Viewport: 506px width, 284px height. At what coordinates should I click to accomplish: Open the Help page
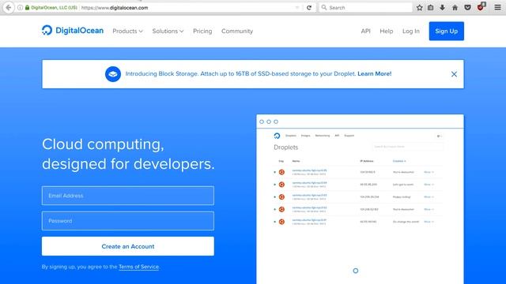coord(387,32)
